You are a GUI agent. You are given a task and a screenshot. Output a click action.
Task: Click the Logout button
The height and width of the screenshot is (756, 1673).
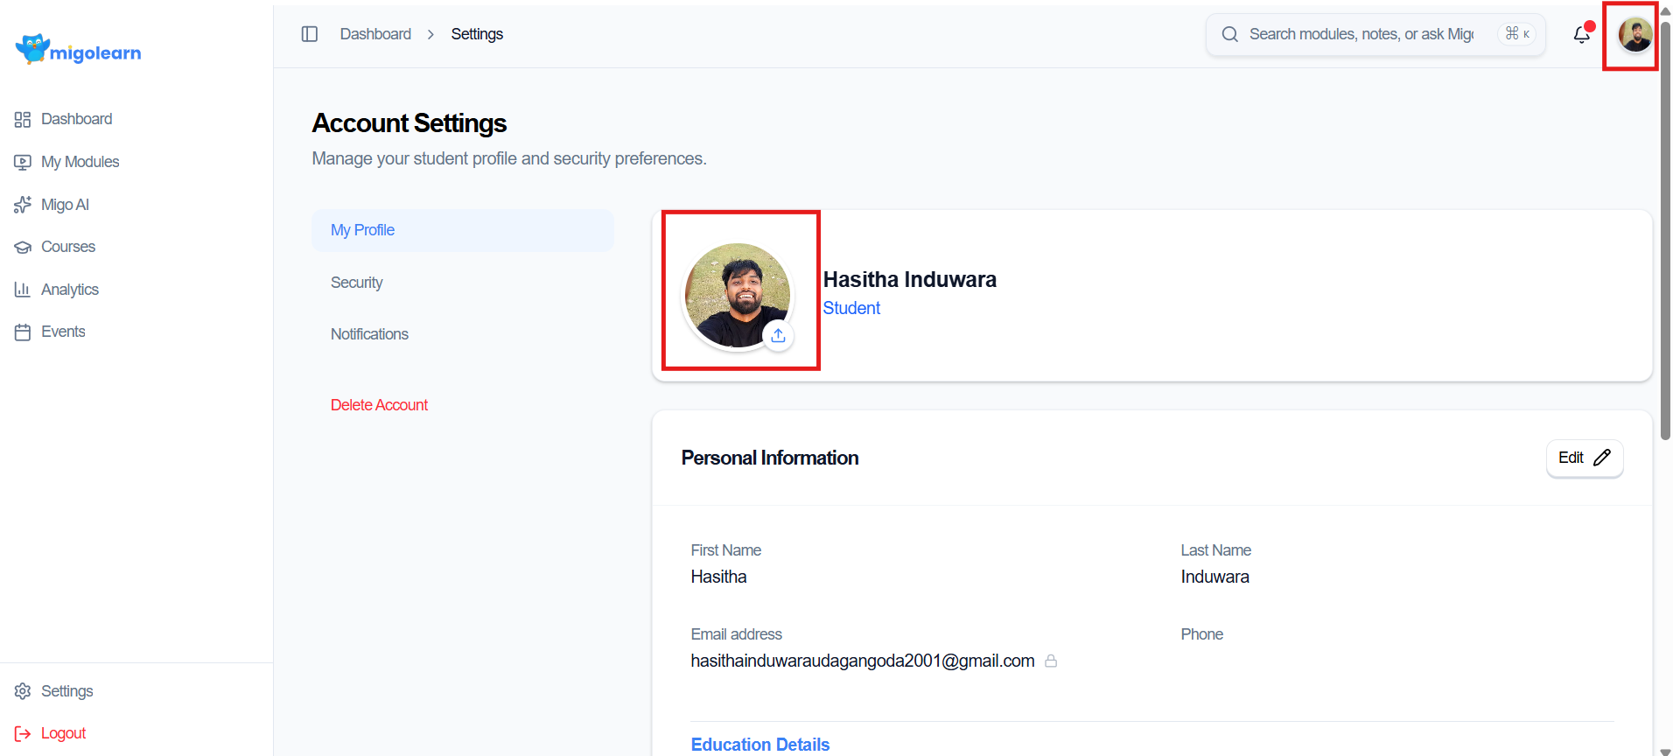63,733
